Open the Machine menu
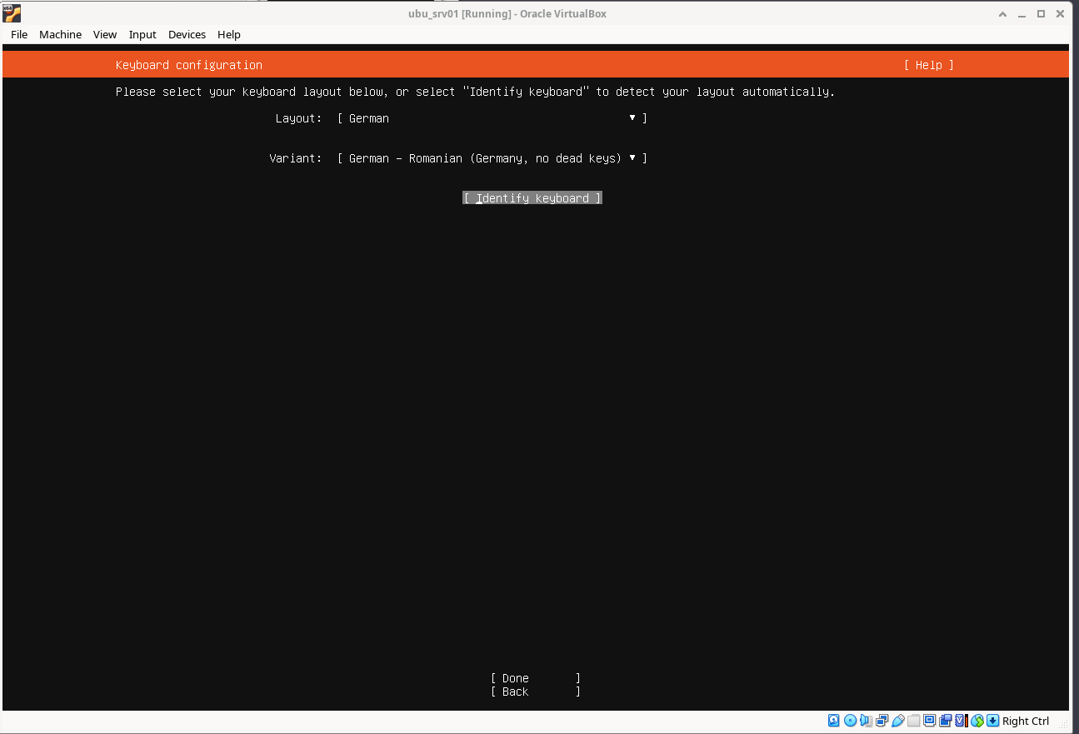This screenshot has height=734, width=1079. pyautogui.click(x=60, y=34)
